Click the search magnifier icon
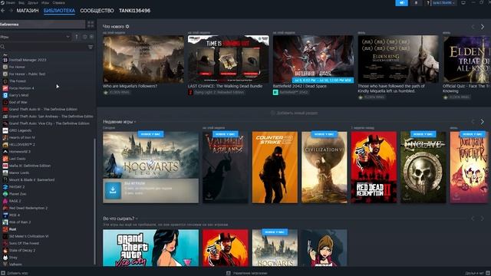491x276 pixels. 2,47
